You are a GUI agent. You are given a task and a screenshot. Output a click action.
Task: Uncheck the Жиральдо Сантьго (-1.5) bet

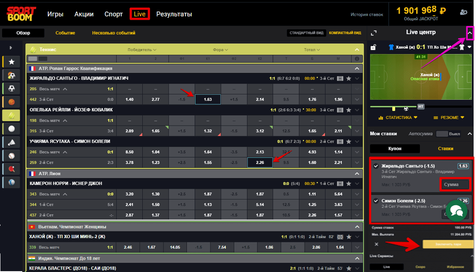pos(376,166)
